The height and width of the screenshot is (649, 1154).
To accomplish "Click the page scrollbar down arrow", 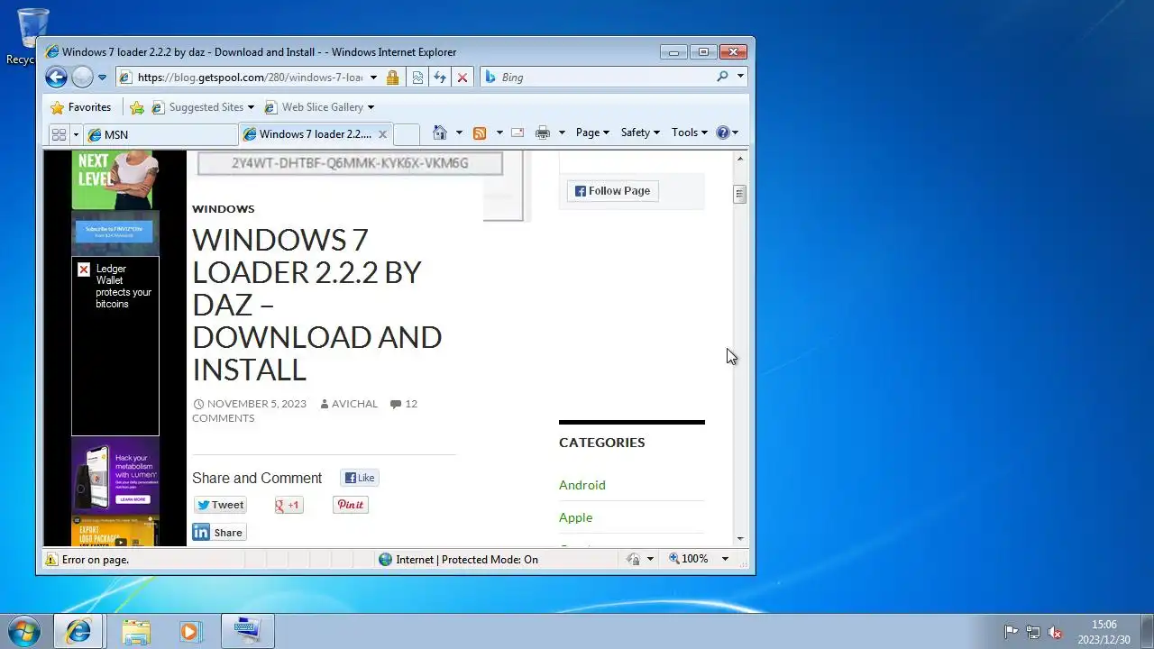I will (x=740, y=539).
